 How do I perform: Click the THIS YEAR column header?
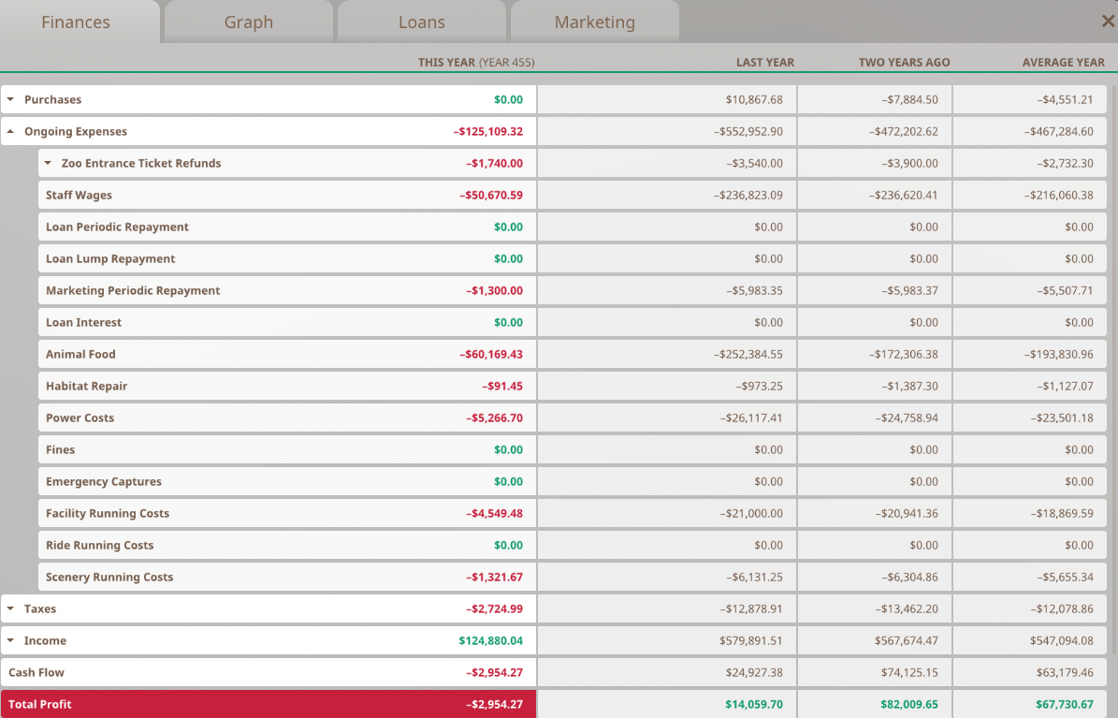pos(476,62)
